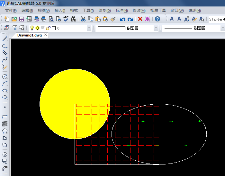The image size is (225, 176).
Task: Open the linetype 依图层 dropdown
Action: [x=223, y=28]
